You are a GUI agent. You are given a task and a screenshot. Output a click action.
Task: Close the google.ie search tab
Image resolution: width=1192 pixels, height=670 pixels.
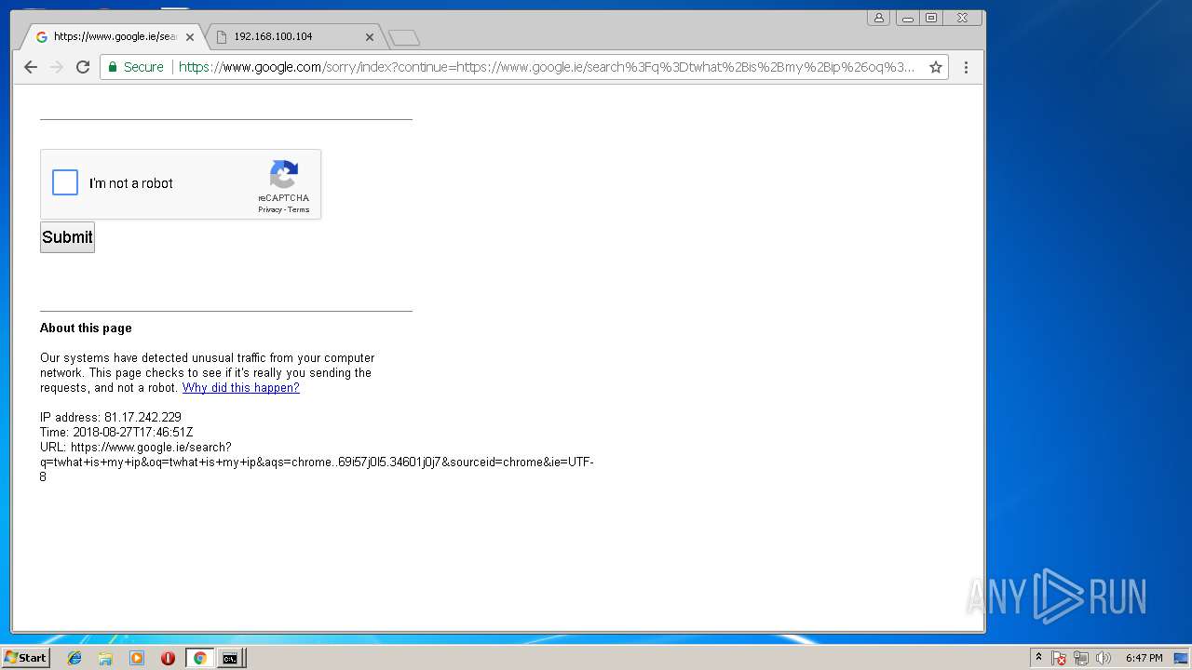point(190,37)
